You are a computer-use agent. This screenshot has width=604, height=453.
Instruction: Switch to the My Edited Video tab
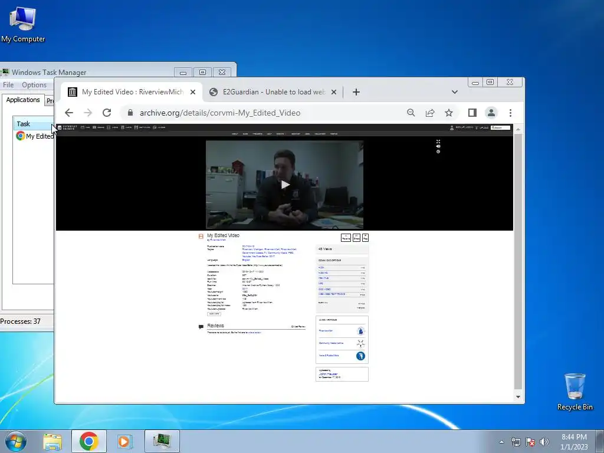point(132,92)
